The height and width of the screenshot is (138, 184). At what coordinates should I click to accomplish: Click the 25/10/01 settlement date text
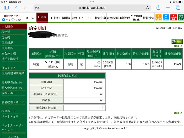click(157, 66)
